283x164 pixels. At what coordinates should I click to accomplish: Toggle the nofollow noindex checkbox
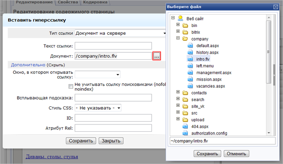pyautogui.click(x=71, y=87)
